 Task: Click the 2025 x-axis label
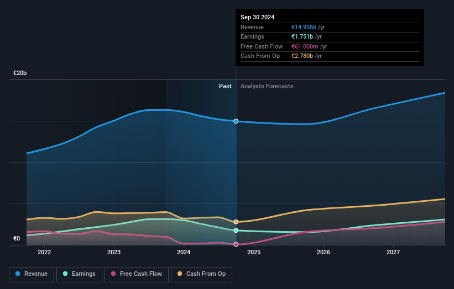254,252
